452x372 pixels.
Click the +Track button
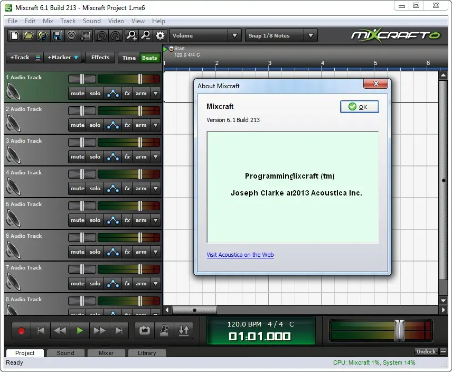[20, 58]
